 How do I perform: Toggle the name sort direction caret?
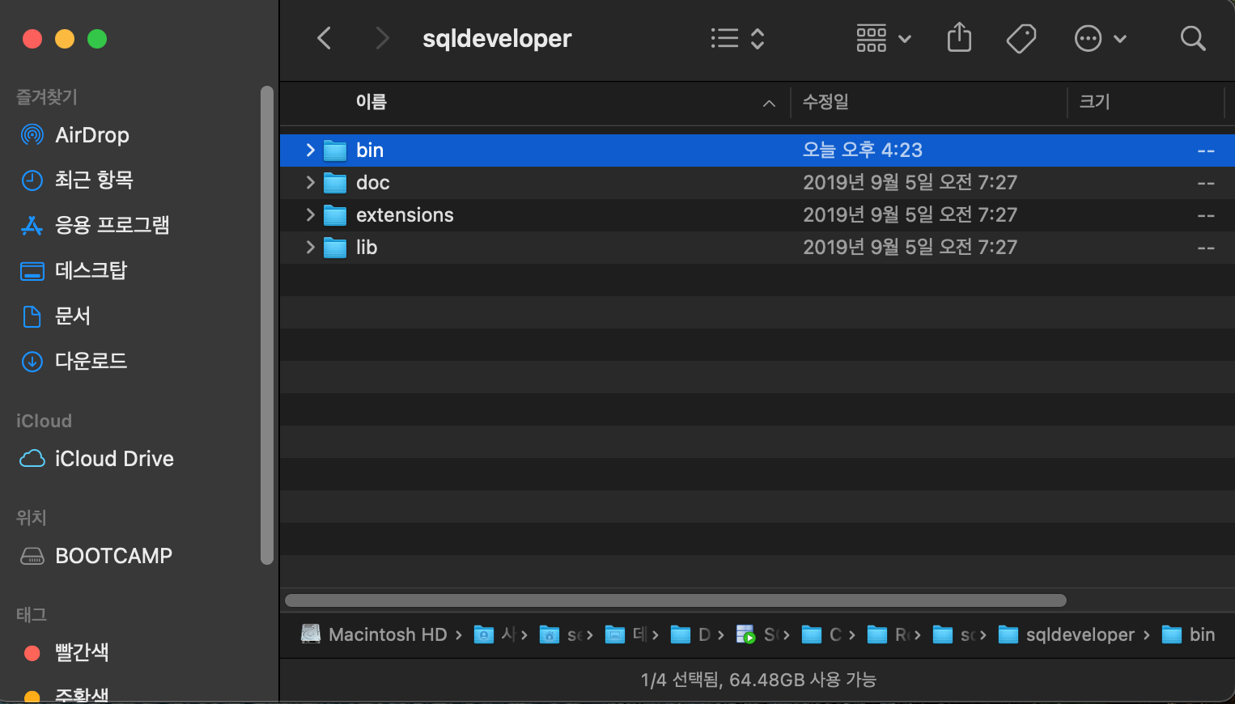[769, 104]
